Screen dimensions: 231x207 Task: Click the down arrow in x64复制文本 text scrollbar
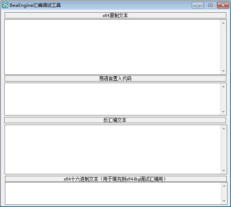click(223, 71)
